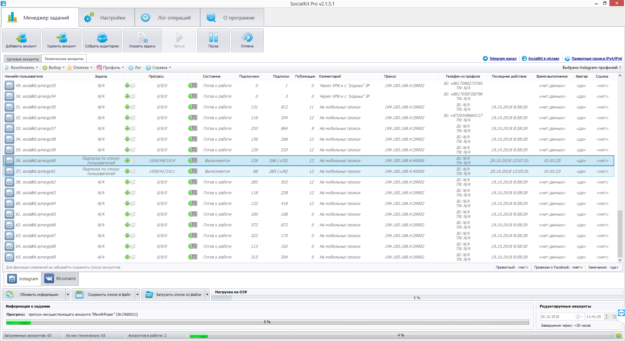Click Android device icon in row socialkit.synergy64

127,204
